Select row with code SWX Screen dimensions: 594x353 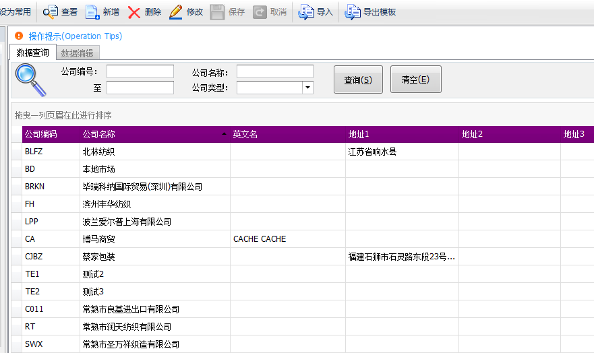(51, 344)
